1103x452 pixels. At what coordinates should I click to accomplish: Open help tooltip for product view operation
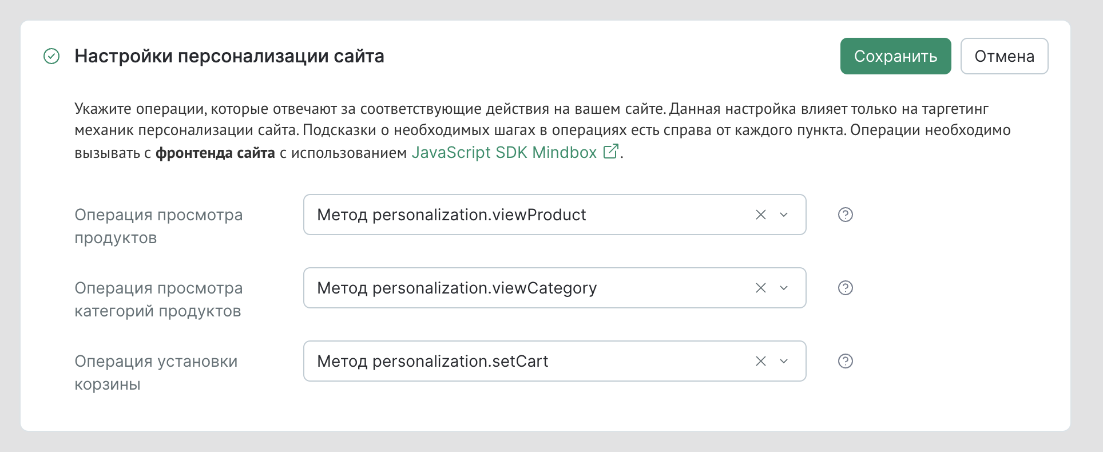click(x=845, y=215)
